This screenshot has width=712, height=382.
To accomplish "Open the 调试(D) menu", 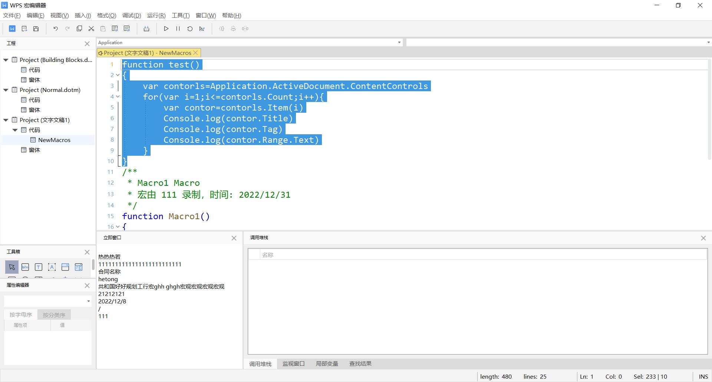I will pyautogui.click(x=132, y=16).
